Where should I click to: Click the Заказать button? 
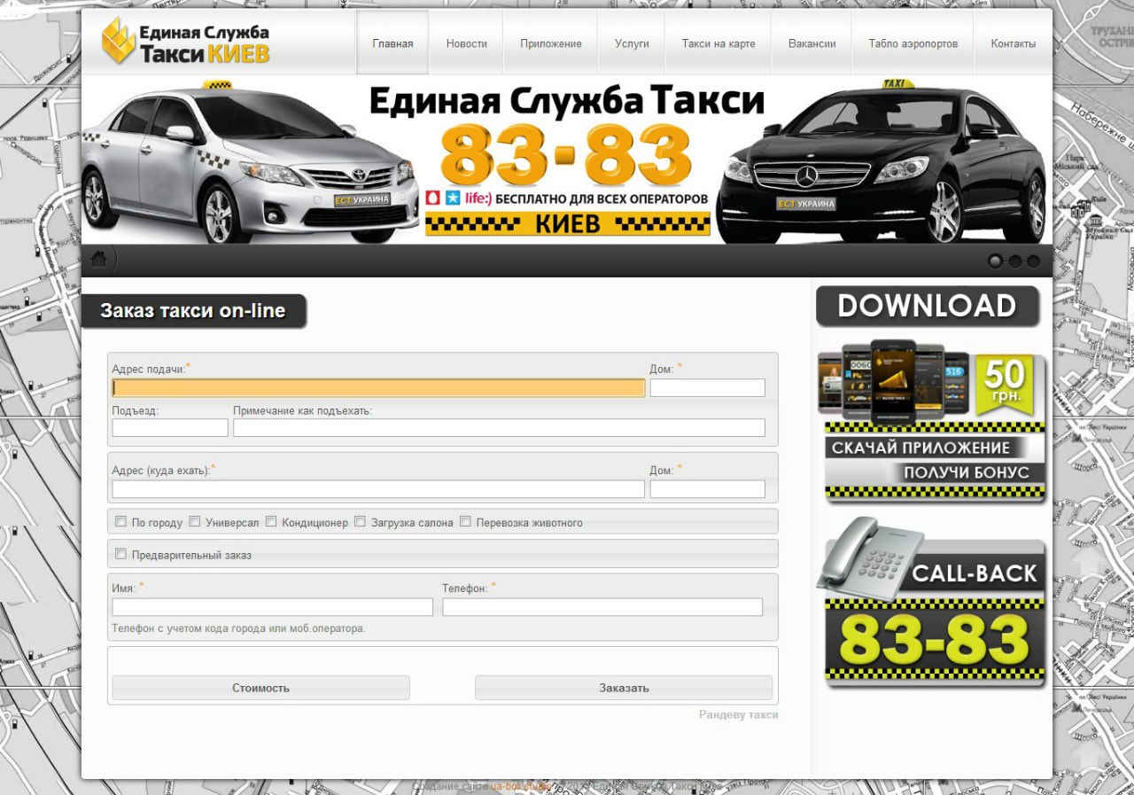[x=624, y=688]
